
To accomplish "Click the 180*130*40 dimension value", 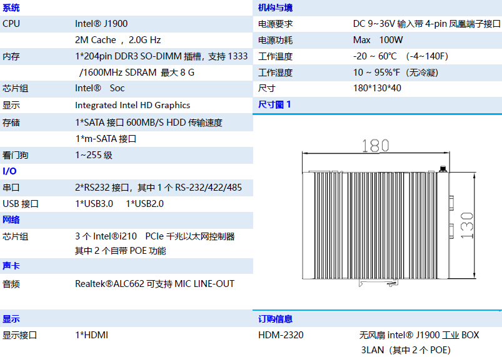I will [377, 88].
